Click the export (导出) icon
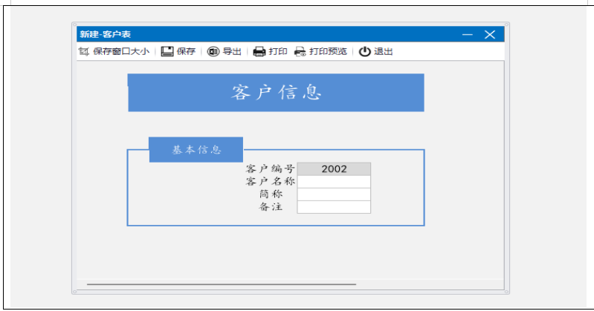The height and width of the screenshot is (311, 594). click(213, 52)
